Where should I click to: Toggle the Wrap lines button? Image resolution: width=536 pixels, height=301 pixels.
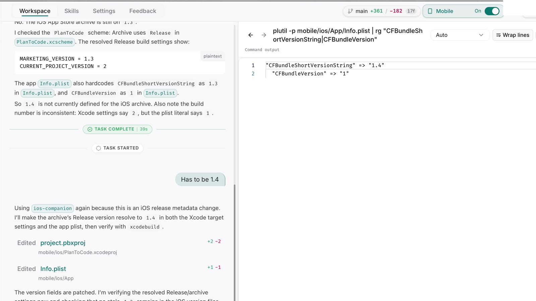point(513,35)
